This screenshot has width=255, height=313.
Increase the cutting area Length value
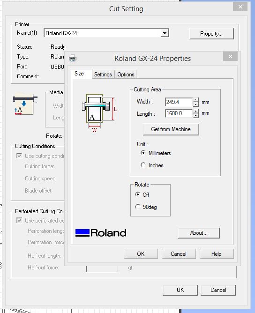[x=196, y=111]
